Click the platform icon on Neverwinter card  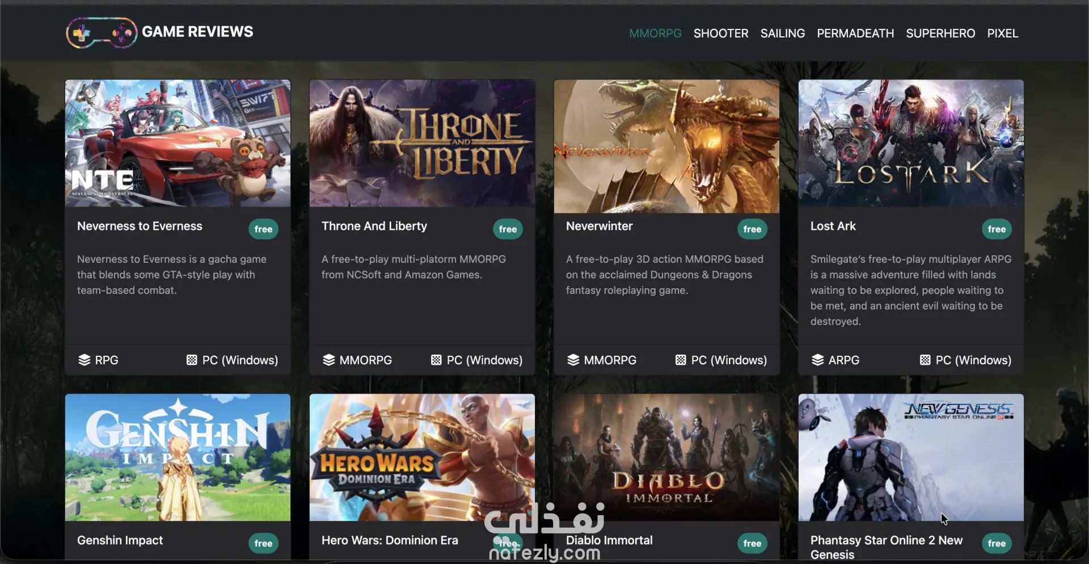point(681,360)
